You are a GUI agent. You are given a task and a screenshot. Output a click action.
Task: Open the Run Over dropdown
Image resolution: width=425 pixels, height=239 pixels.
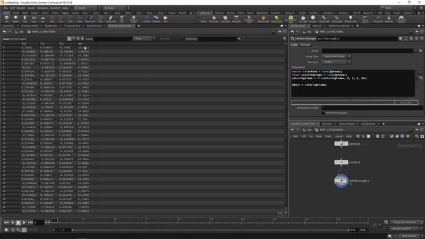[x=336, y=62]
